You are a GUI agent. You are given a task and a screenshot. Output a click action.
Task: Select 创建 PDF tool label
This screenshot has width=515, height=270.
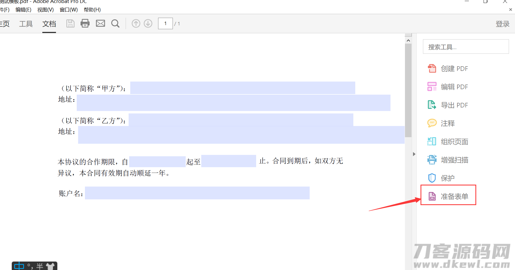[x=454, y=69]
